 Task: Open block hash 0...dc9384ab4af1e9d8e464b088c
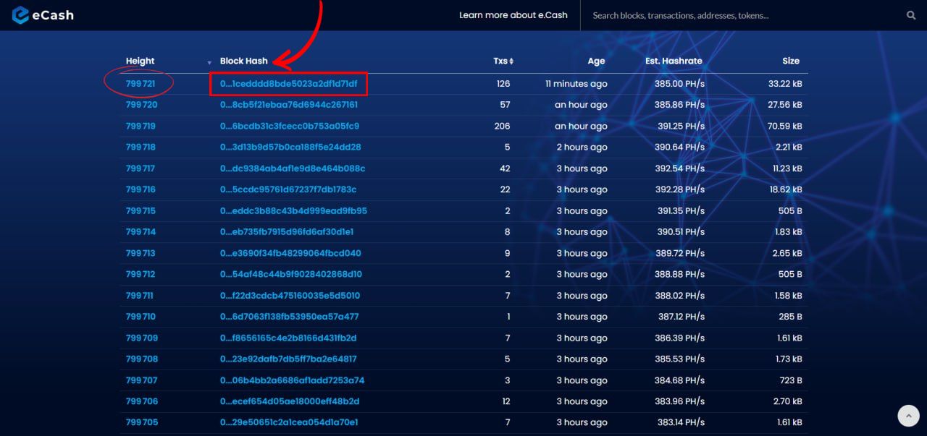(x=292, y=168)
